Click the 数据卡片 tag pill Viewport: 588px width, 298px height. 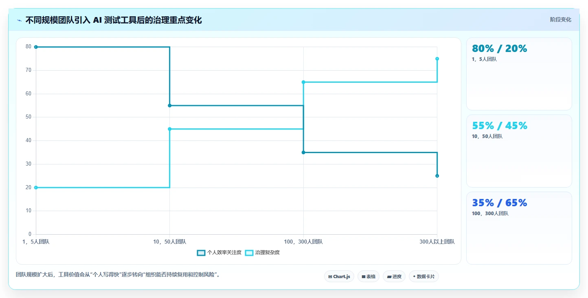pos(424,276)
